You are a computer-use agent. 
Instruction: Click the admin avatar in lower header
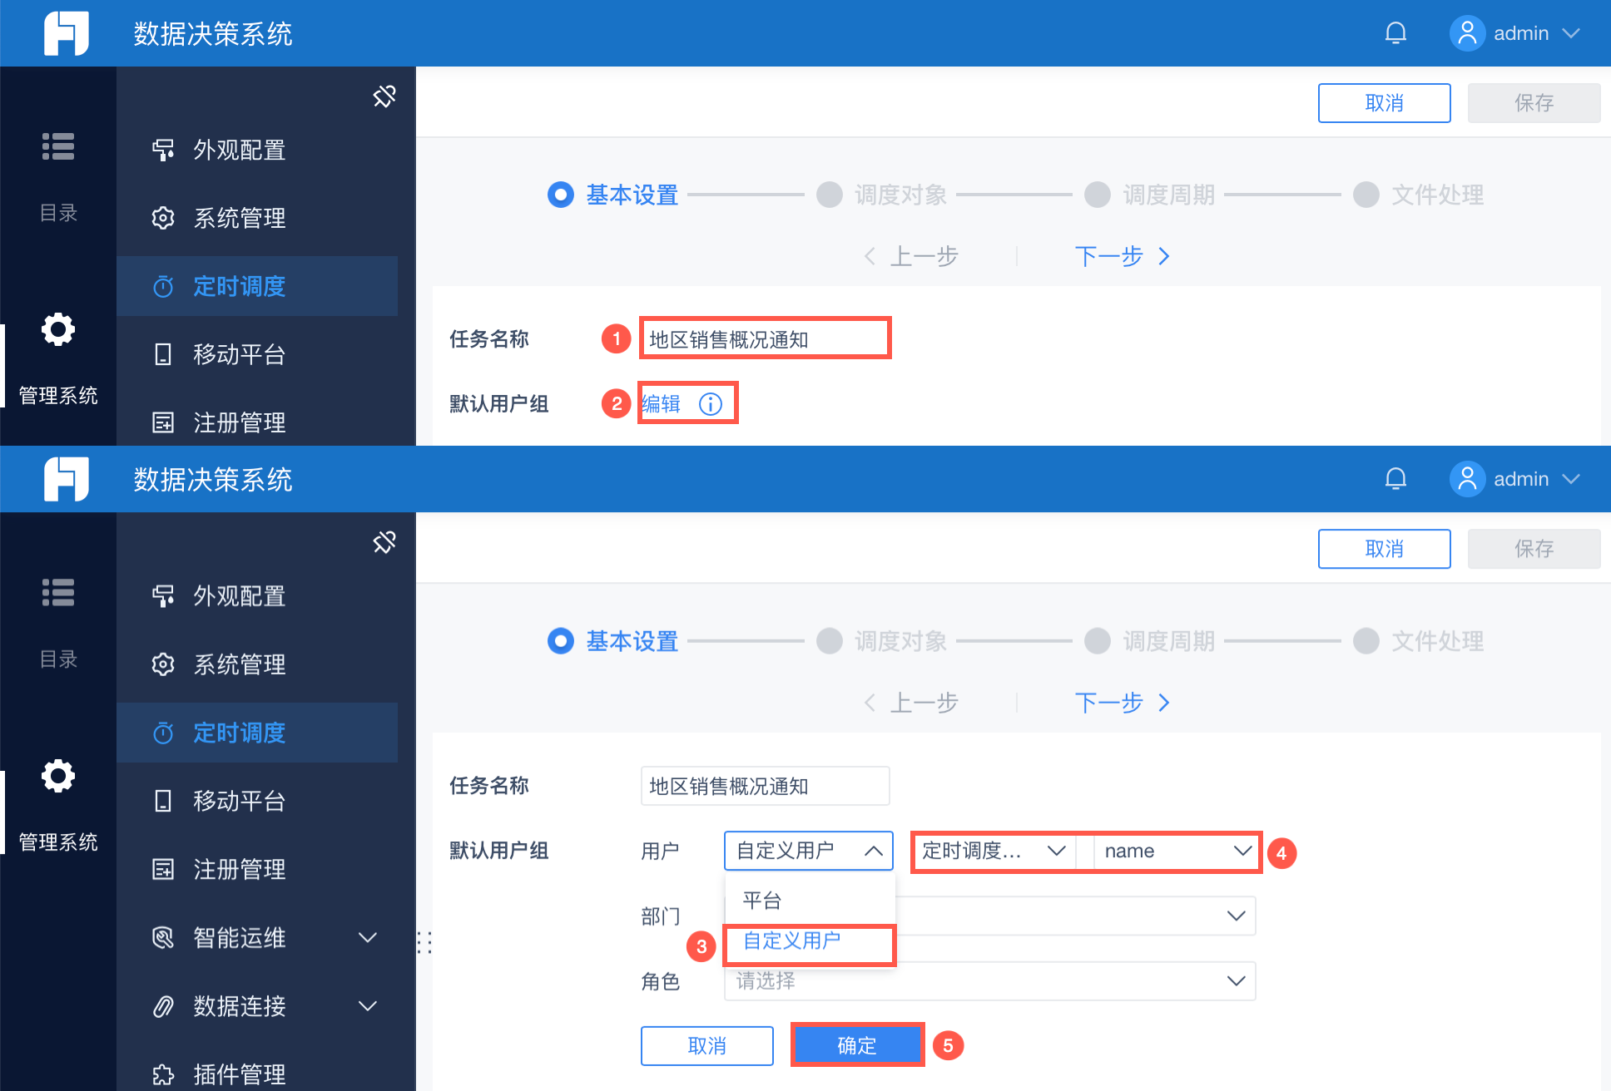(1467, 479)
